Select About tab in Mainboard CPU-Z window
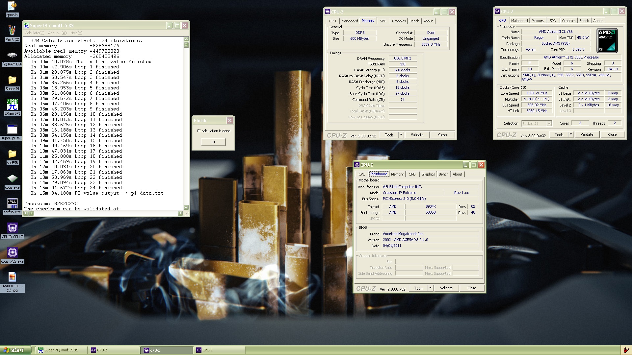 click(457, 174)
